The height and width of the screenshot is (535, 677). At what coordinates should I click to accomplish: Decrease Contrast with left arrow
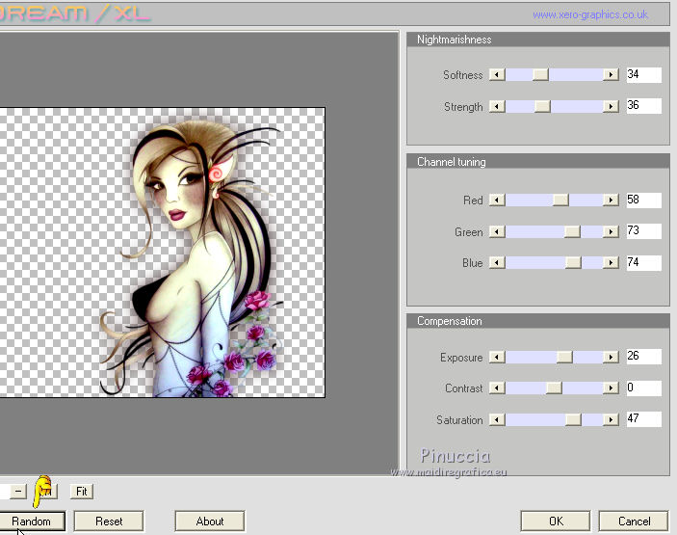point(497,388)
